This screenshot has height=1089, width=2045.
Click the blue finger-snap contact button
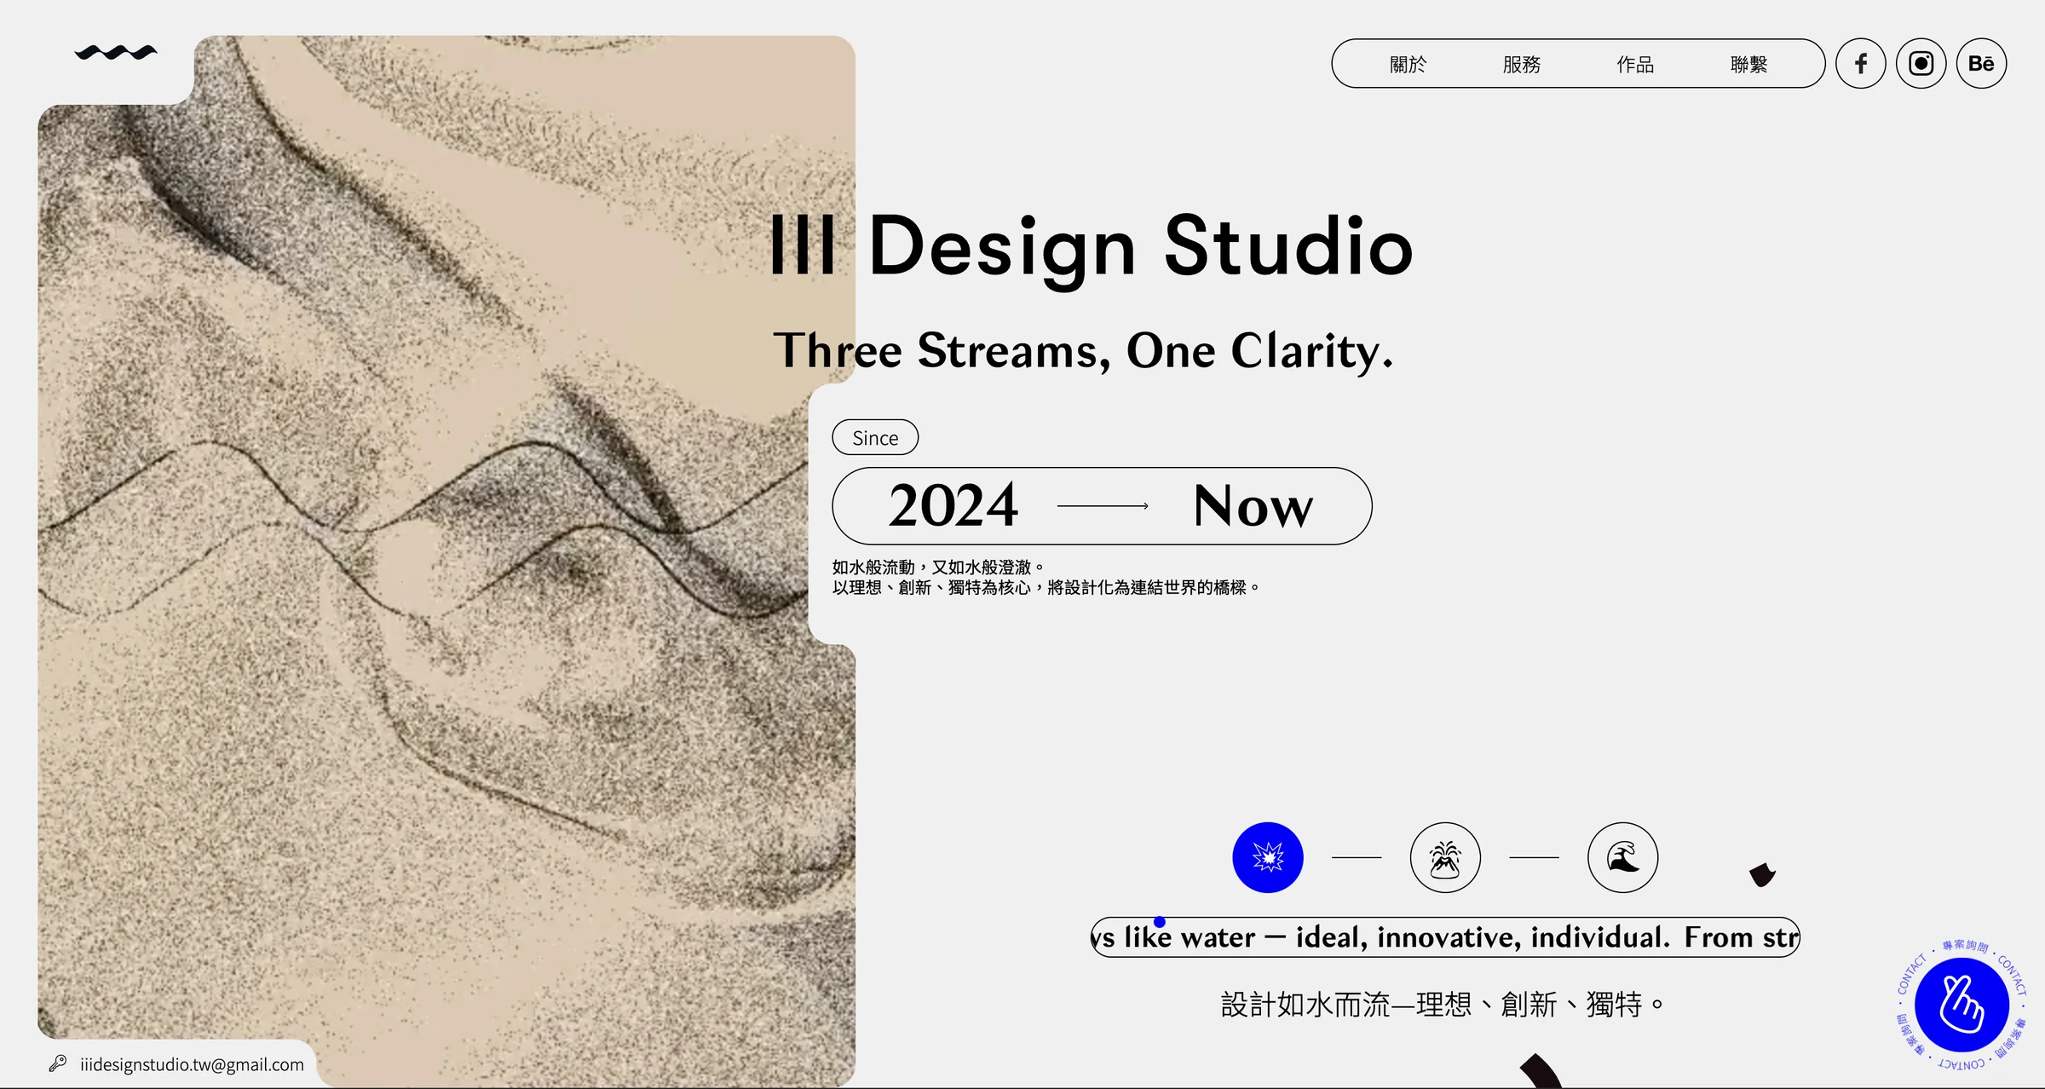click(x=1961, y=1005)
